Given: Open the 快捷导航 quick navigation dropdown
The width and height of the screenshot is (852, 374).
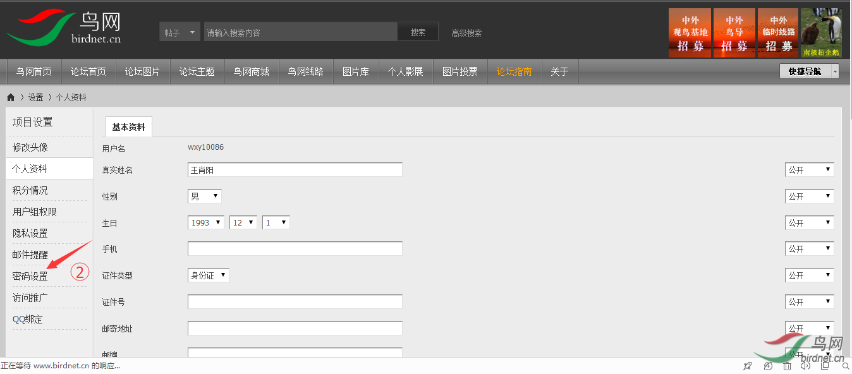Looking at the screenshot, I should coord(809,71).
